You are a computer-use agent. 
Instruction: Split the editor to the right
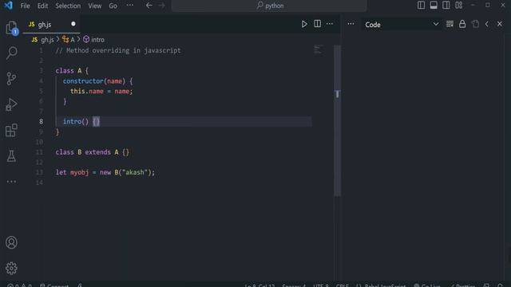(317, 24)
